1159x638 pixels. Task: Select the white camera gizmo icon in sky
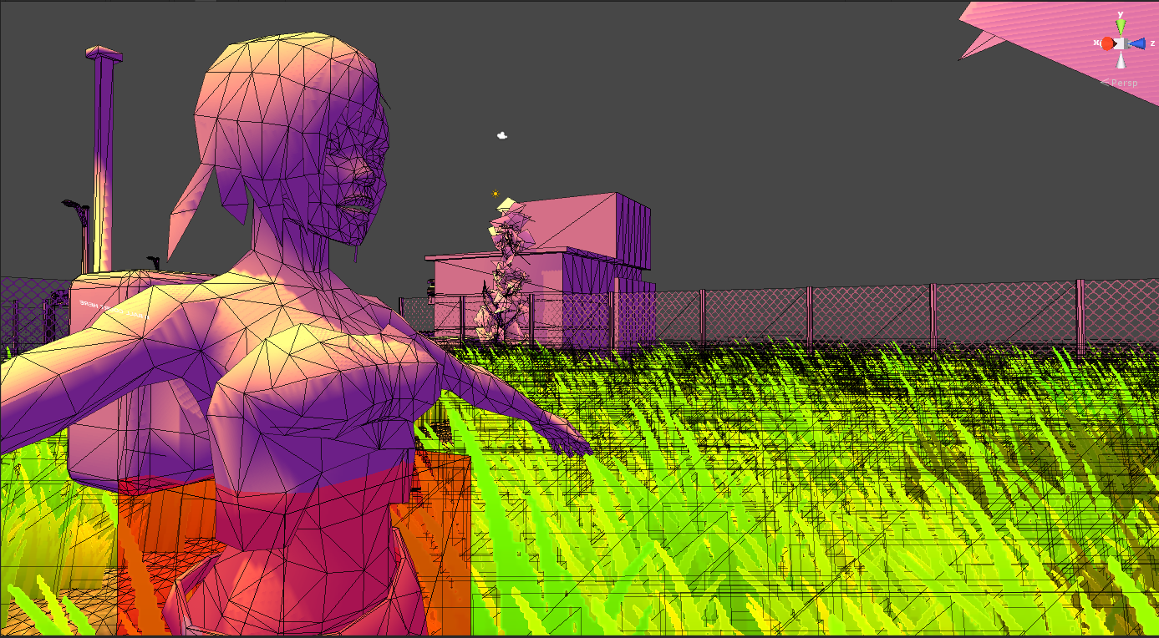502,135
